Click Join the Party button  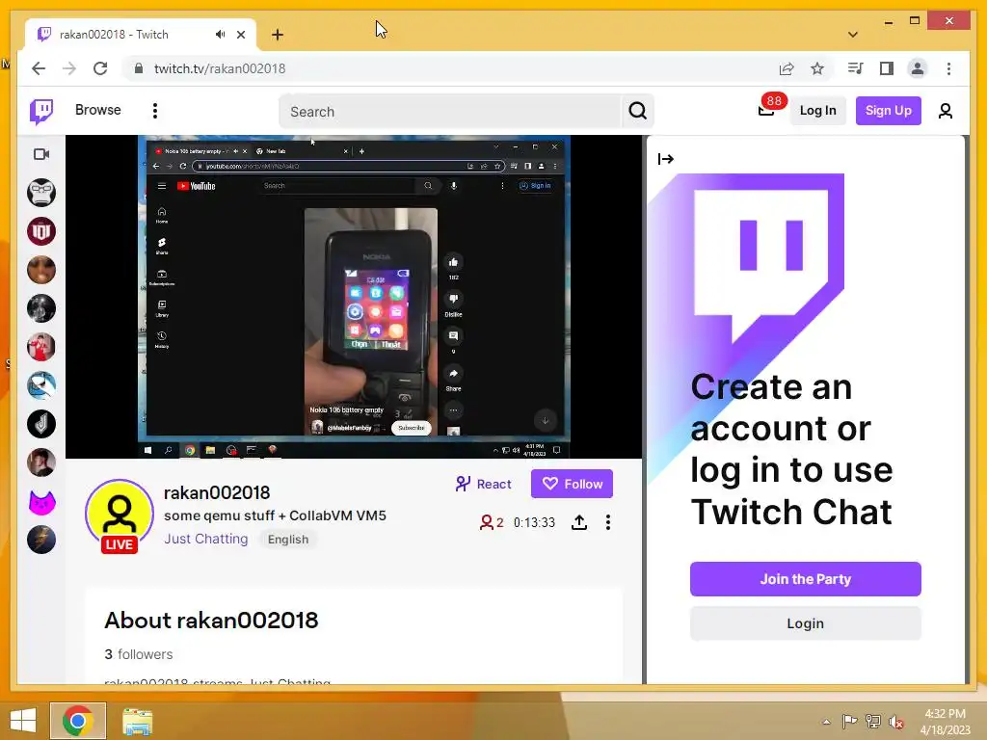coord(805,579)
